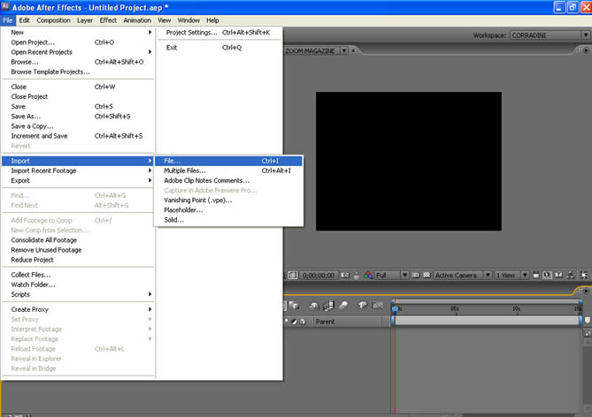Viewport: 592px width, 417px height.
Task: Click the RGB channels icon in viewer
Action: tap(367, 275)
